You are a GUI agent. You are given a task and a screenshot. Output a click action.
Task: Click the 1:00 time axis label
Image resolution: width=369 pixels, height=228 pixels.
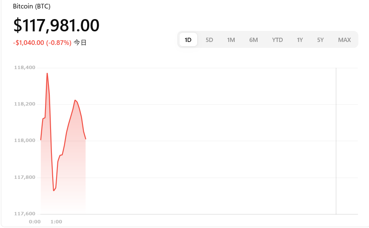(56, 222)
